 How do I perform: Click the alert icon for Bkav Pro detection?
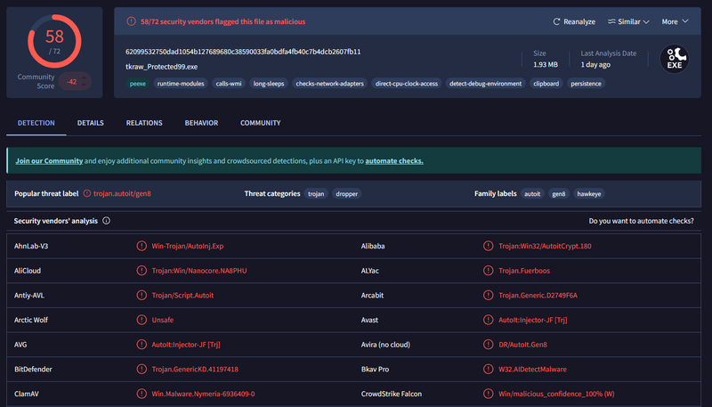[488, 369]
